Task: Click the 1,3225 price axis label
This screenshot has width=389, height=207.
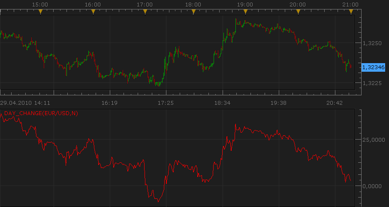Action: point(372,83)
